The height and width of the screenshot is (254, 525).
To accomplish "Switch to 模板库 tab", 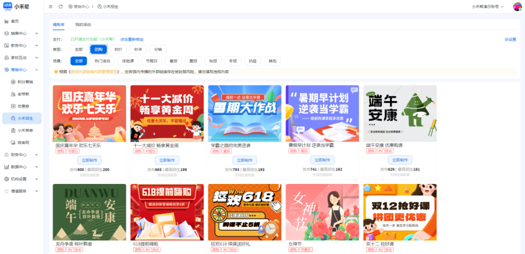I will pyautogui.click(x=59, y=25).
